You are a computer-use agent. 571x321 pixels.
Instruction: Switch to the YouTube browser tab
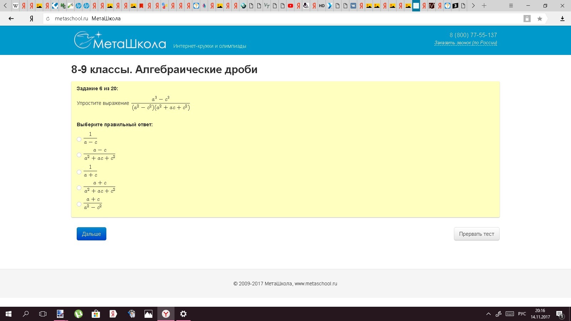(x=290, y=6)
